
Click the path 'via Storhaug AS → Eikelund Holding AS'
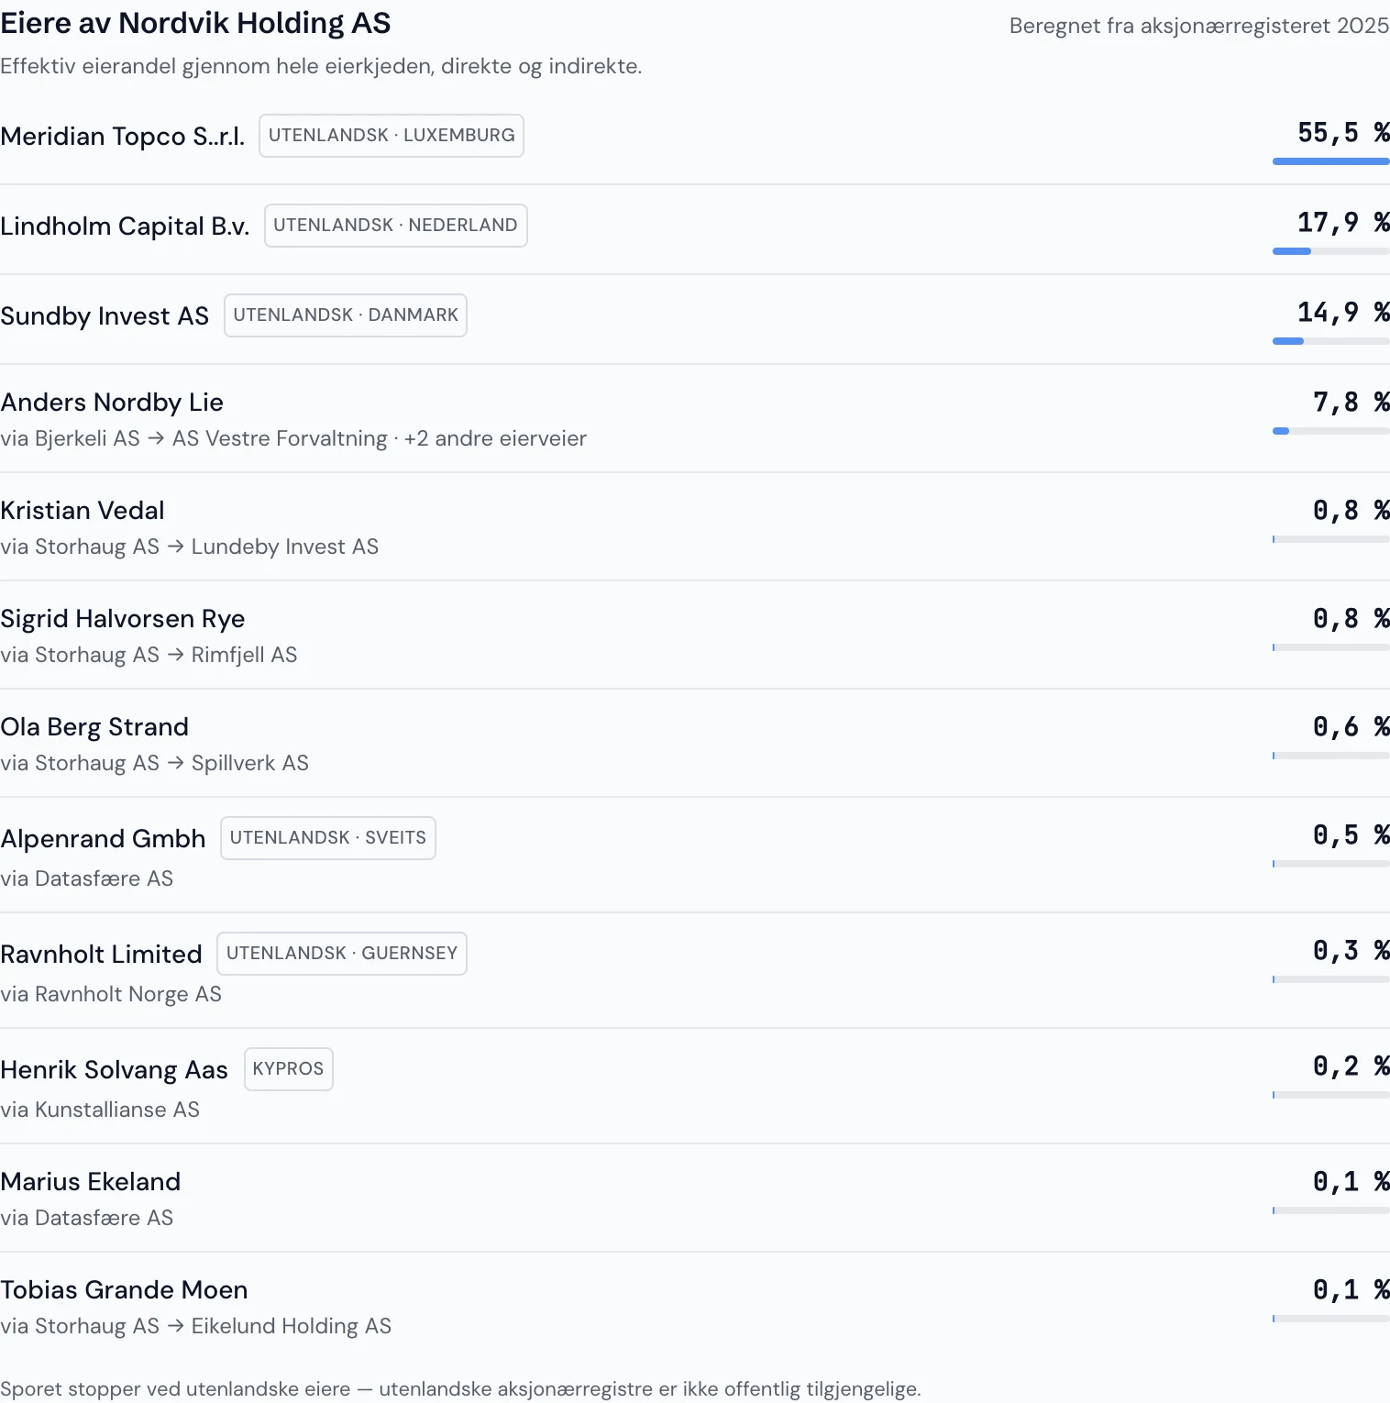pyautogui.click(x=195, y=1326)
